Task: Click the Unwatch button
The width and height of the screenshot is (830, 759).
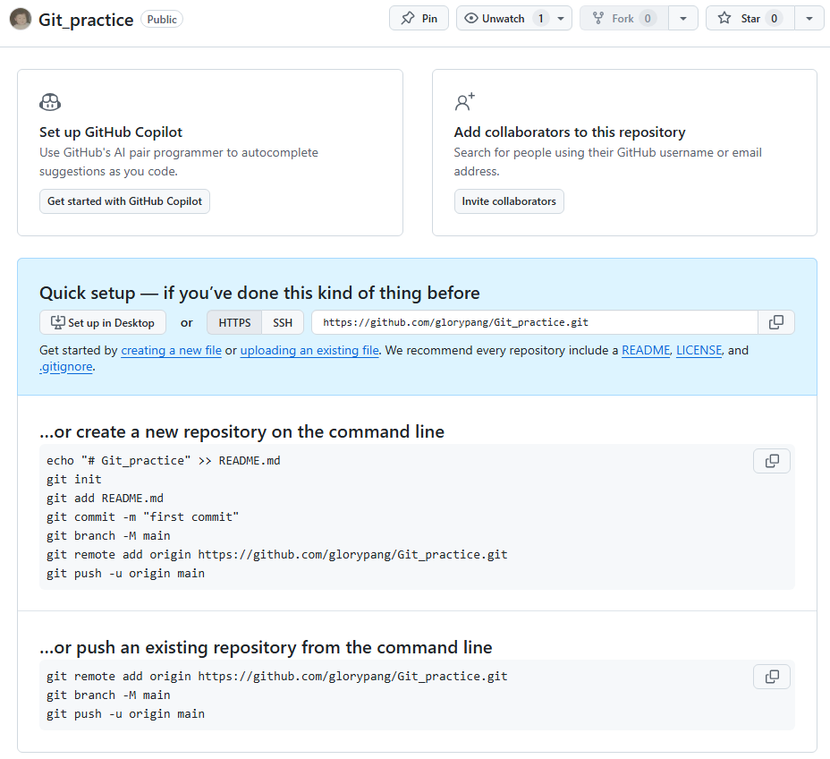Action: click(503, 19)
